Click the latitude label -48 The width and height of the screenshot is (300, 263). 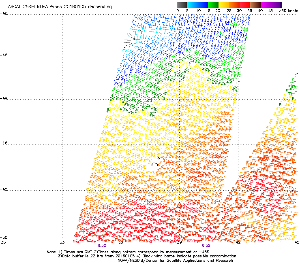4,189
